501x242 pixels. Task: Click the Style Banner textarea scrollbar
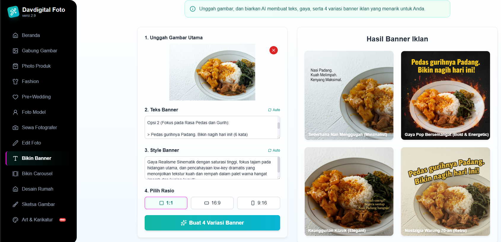tap(279, 165)
